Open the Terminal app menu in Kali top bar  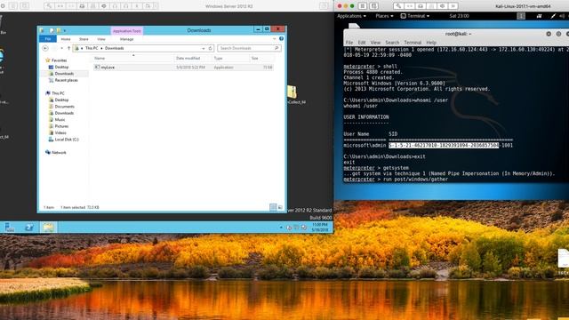click(415, 16)
